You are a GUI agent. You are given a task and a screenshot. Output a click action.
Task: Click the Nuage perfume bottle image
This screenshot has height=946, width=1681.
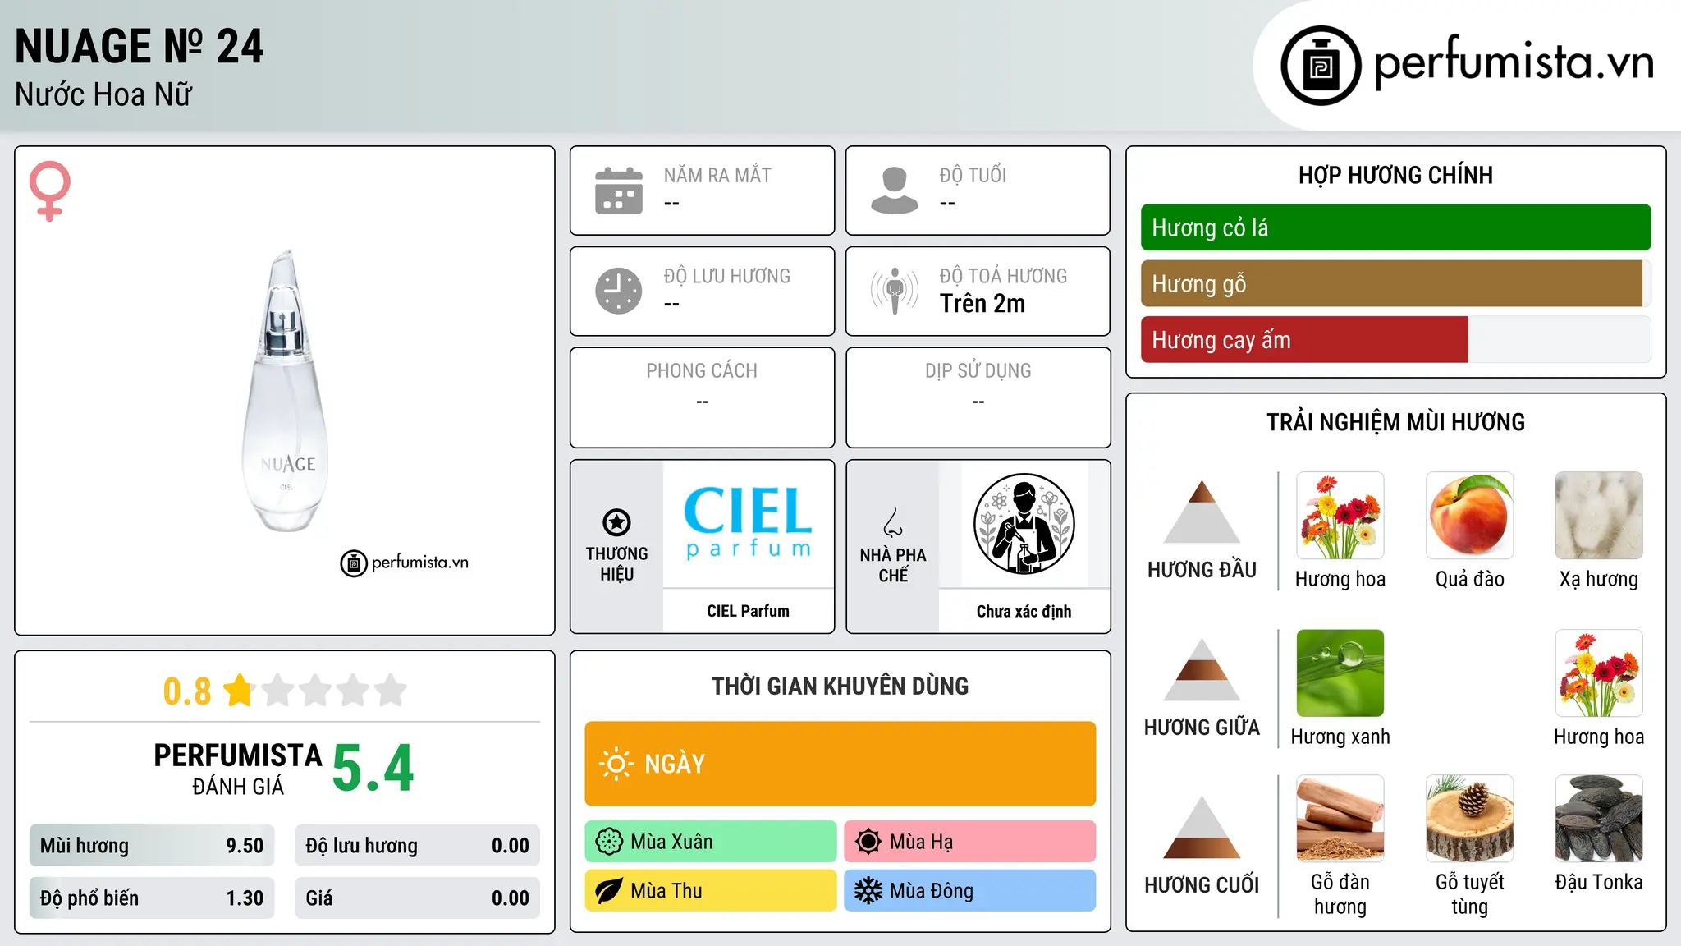point(286,391)
